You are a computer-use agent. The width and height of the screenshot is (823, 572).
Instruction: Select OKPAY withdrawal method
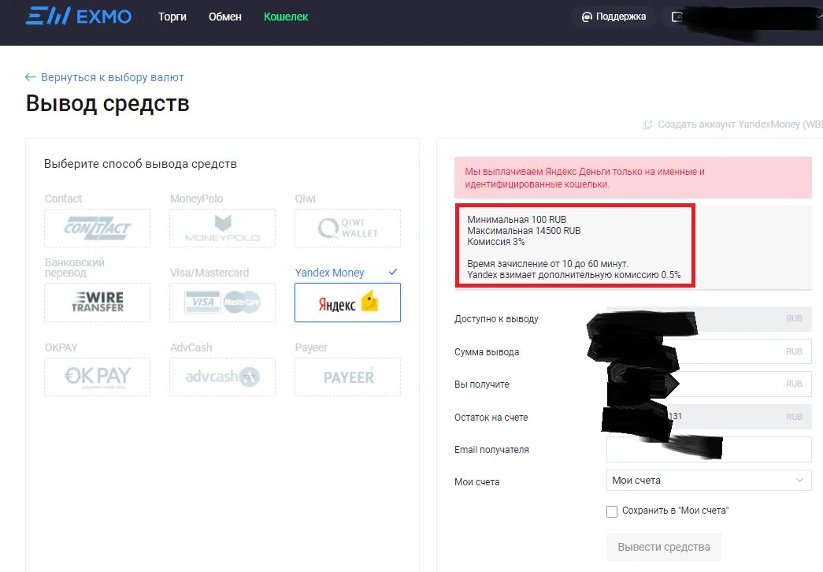pos(97,377)
